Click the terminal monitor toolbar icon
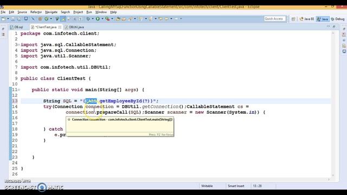Viewport: 347px width, 195px height. pyautogui.click(x=26, y=19)
